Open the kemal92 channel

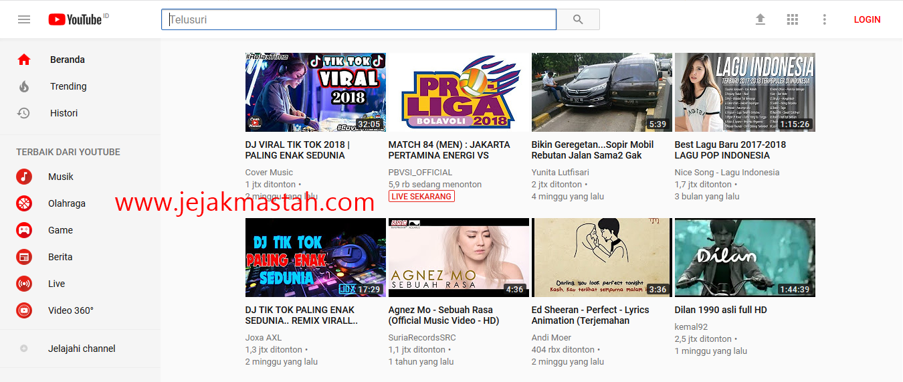(692, 327)
